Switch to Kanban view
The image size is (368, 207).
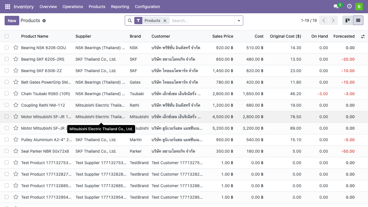pos(348,20)
